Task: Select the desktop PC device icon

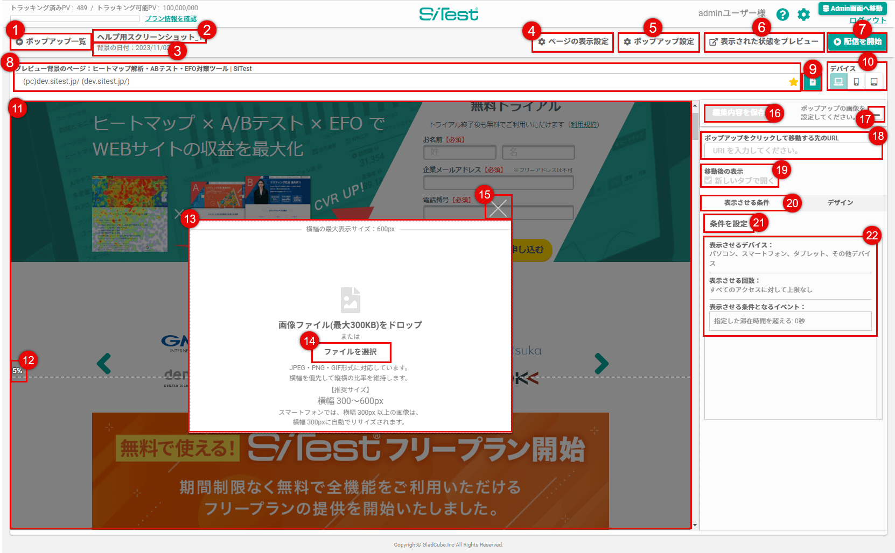Action: (838, 81)
